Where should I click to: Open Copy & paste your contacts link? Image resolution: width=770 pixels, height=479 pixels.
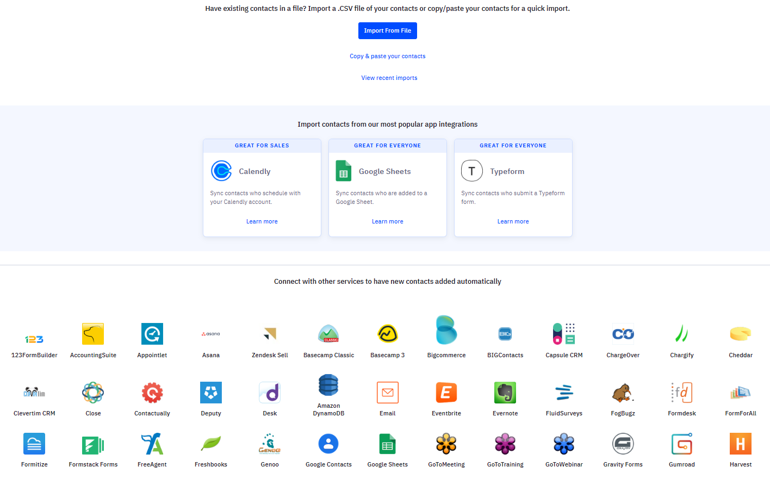(x=387, y=56)
